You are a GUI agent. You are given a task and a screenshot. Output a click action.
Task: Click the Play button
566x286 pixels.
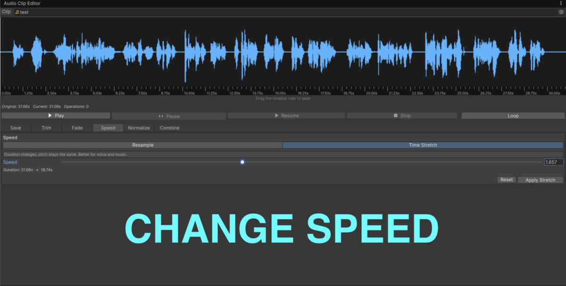point(56,115)
